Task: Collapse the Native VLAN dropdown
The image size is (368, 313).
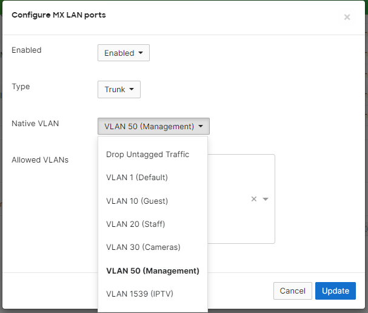Action: (153, 126)
